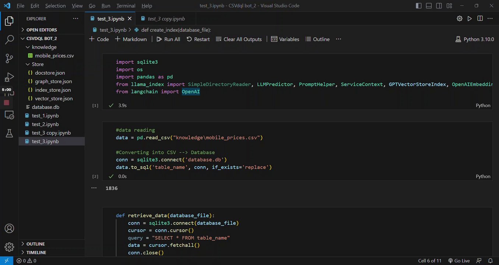499x265 pixels.
Task: Toggle the bottom panel
Action: point(429,6)
